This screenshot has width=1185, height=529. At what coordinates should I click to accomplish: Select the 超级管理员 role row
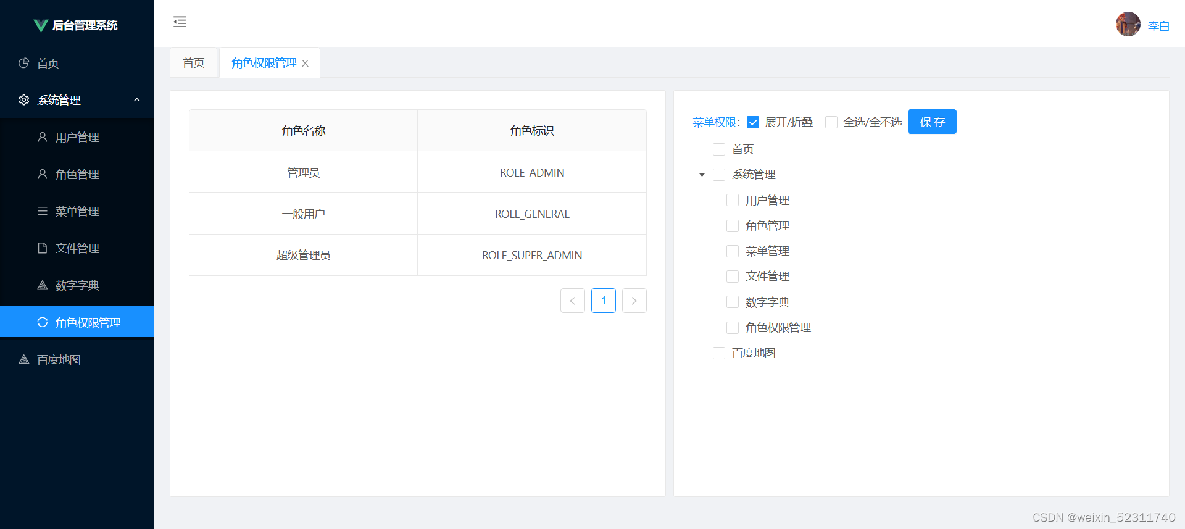pos(418,255)
